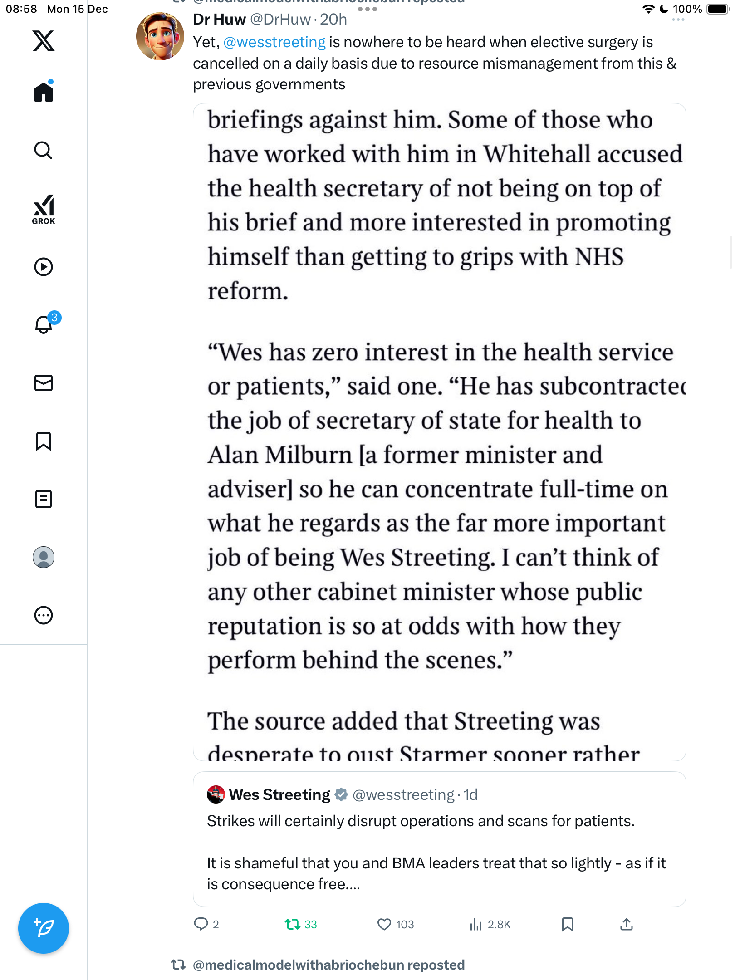Open the article screenshot image
This screenshot has width=735, height=980.
click(439, 431)
